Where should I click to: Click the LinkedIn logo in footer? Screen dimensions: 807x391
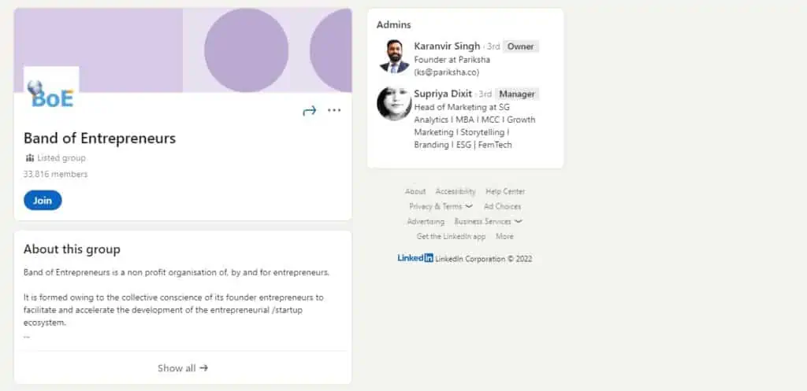pos(415,258)
